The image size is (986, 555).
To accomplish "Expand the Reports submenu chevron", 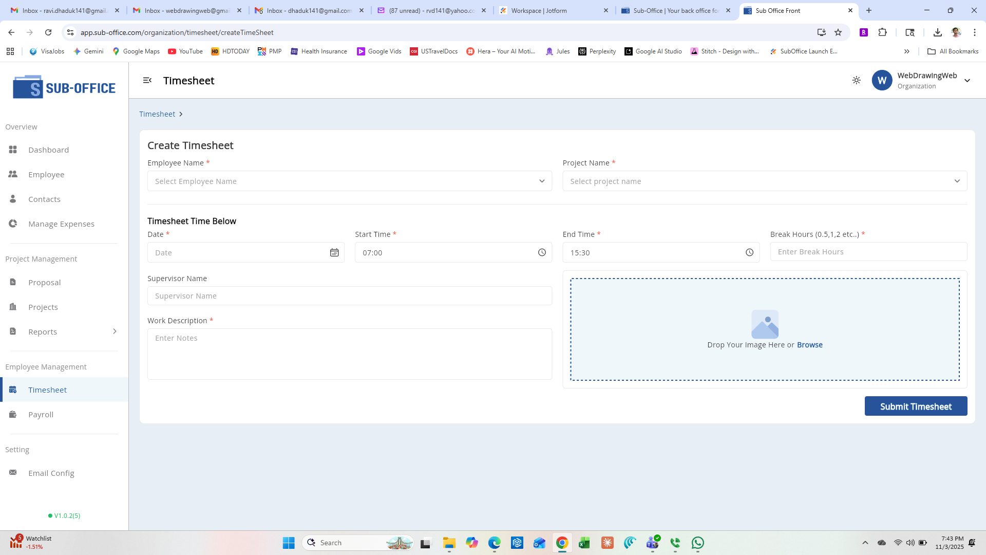I will [115, 331].
